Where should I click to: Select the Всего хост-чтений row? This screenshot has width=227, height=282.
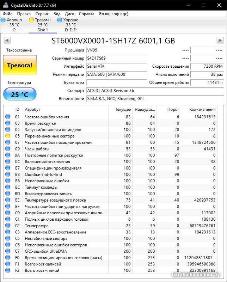coord(110,270)
